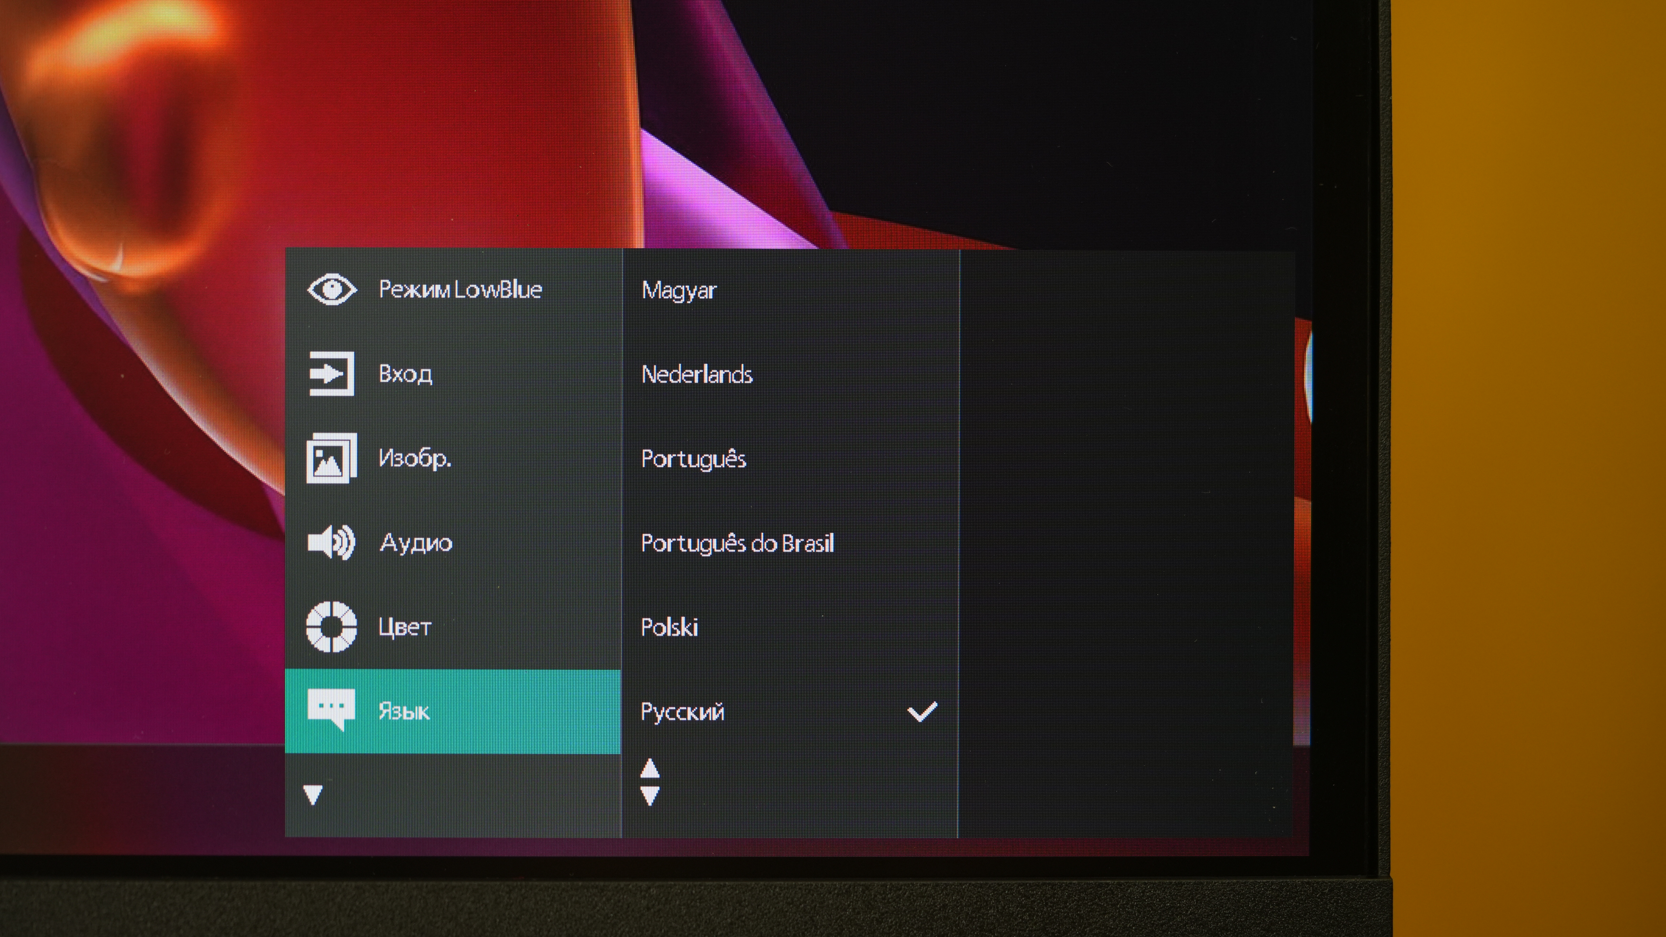Click the picture settings icon
The width and height of the screenshot is (1666, 937).
pos(331,458)
